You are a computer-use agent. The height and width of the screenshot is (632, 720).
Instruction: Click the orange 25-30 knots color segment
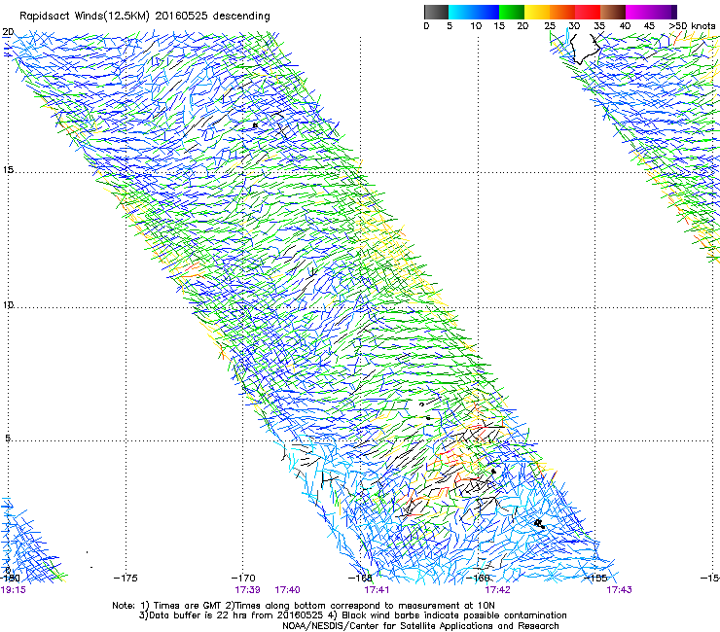pyautogui.click(x=562, y=12)
